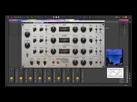Stop playback with the square Stop button

pos(56,17)
